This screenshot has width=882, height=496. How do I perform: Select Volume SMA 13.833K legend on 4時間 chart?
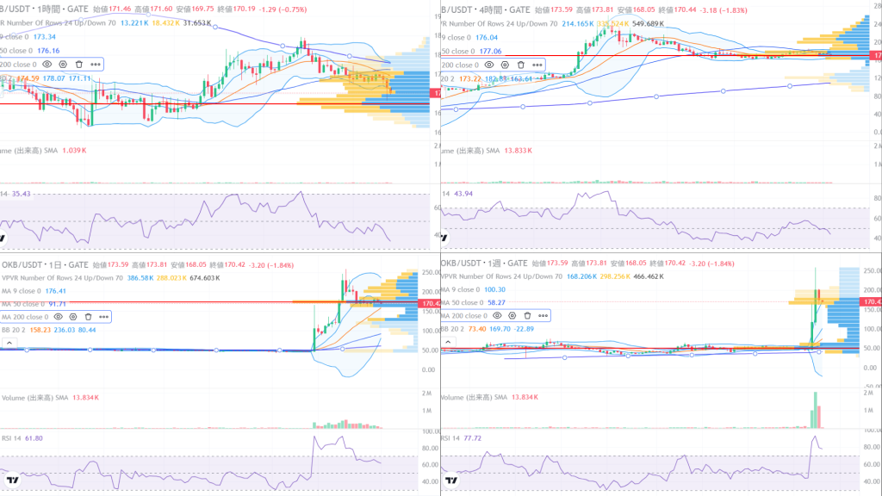click(487, 150)
